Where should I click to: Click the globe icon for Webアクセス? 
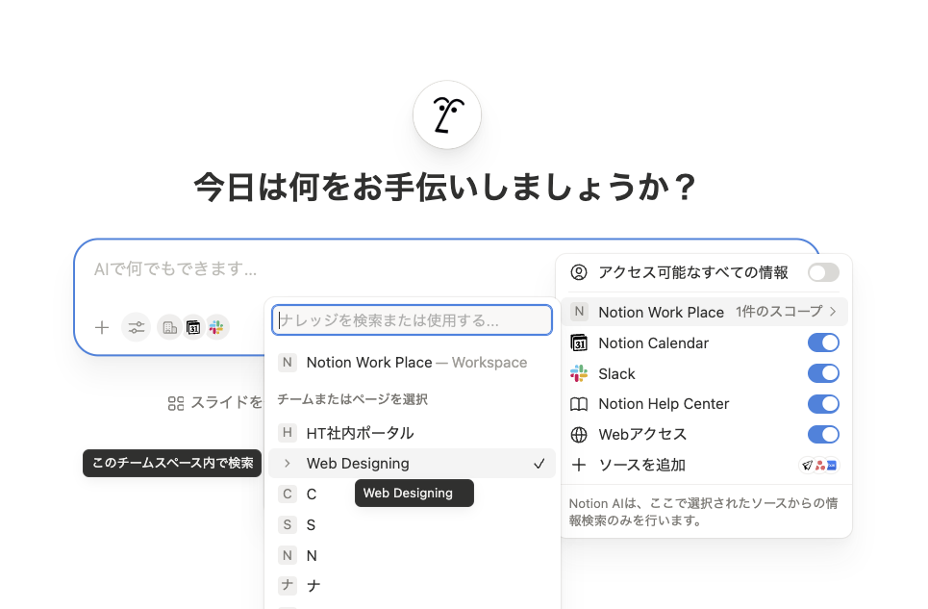pos(578,435)
